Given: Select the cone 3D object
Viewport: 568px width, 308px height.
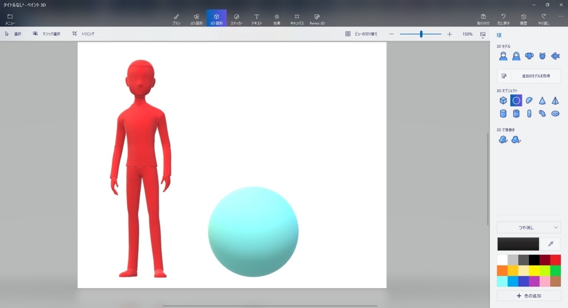Looking at the screenshot, I should pos(542,100).
